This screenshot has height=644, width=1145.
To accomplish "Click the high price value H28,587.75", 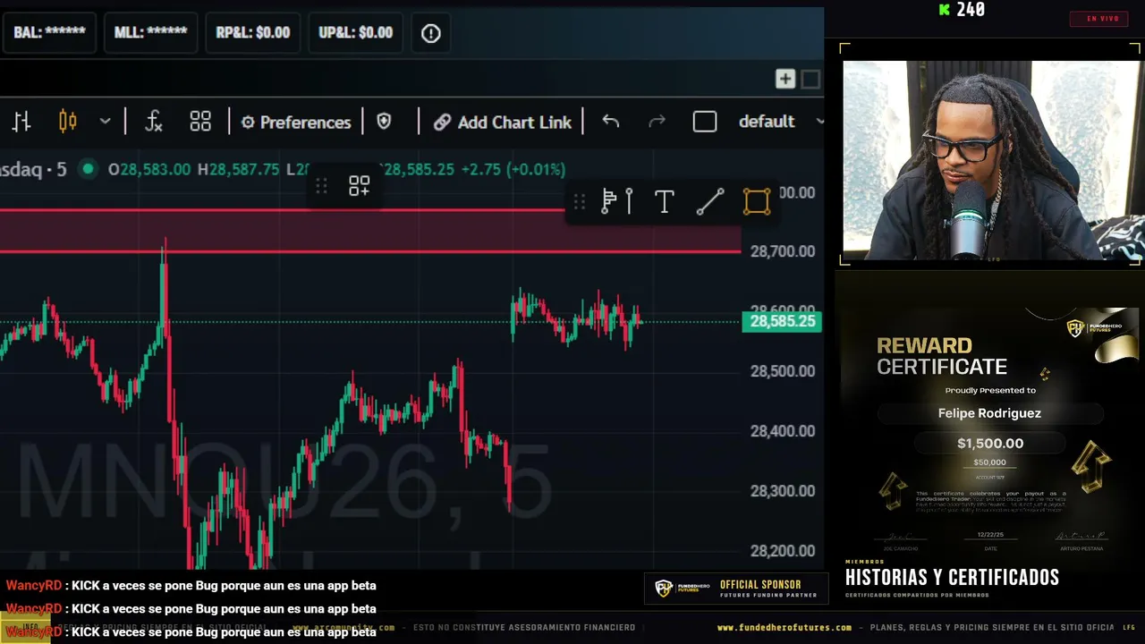I will pyautogui.click(x=239, y=169).
